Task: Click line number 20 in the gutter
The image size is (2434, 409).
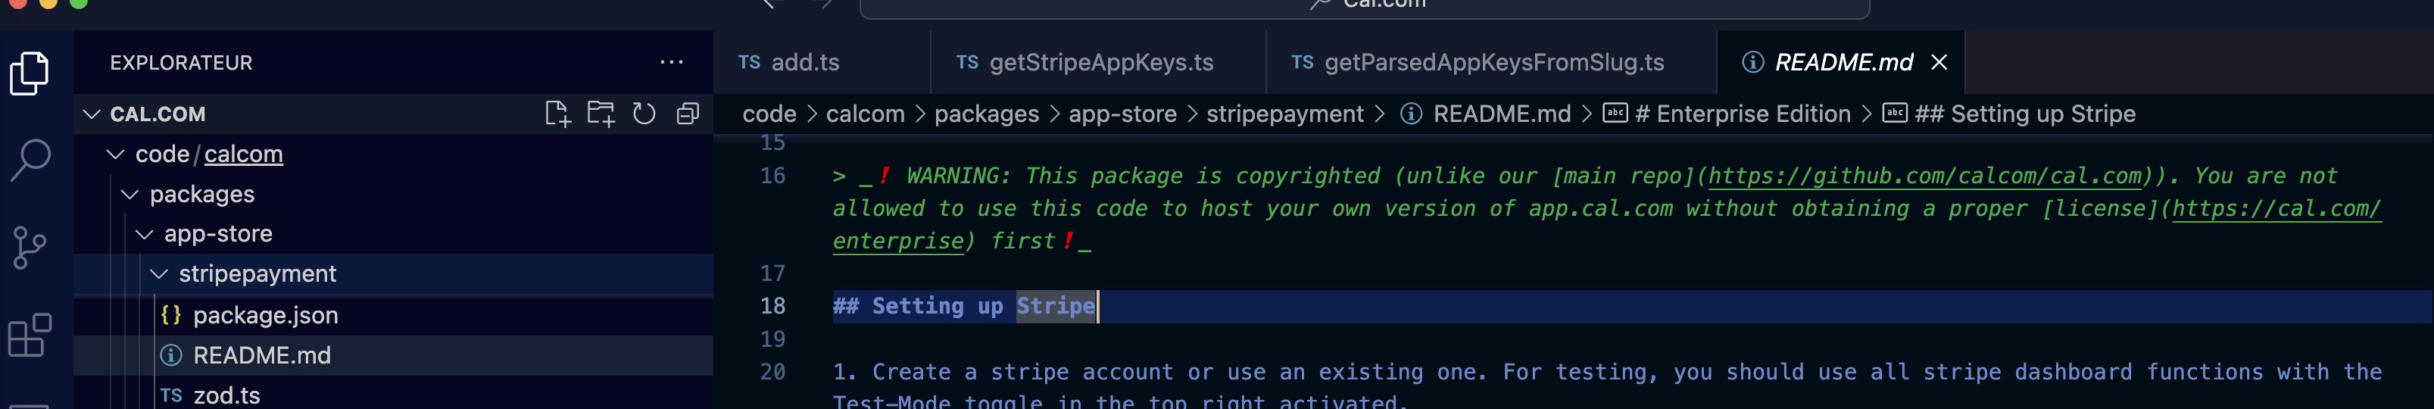Action: point(773,372)
